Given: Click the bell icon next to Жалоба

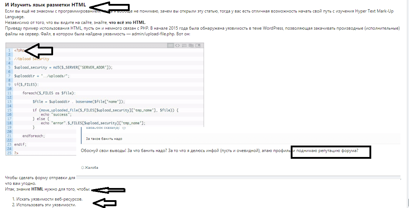Looking at the screenshot, I should [83, 167].
